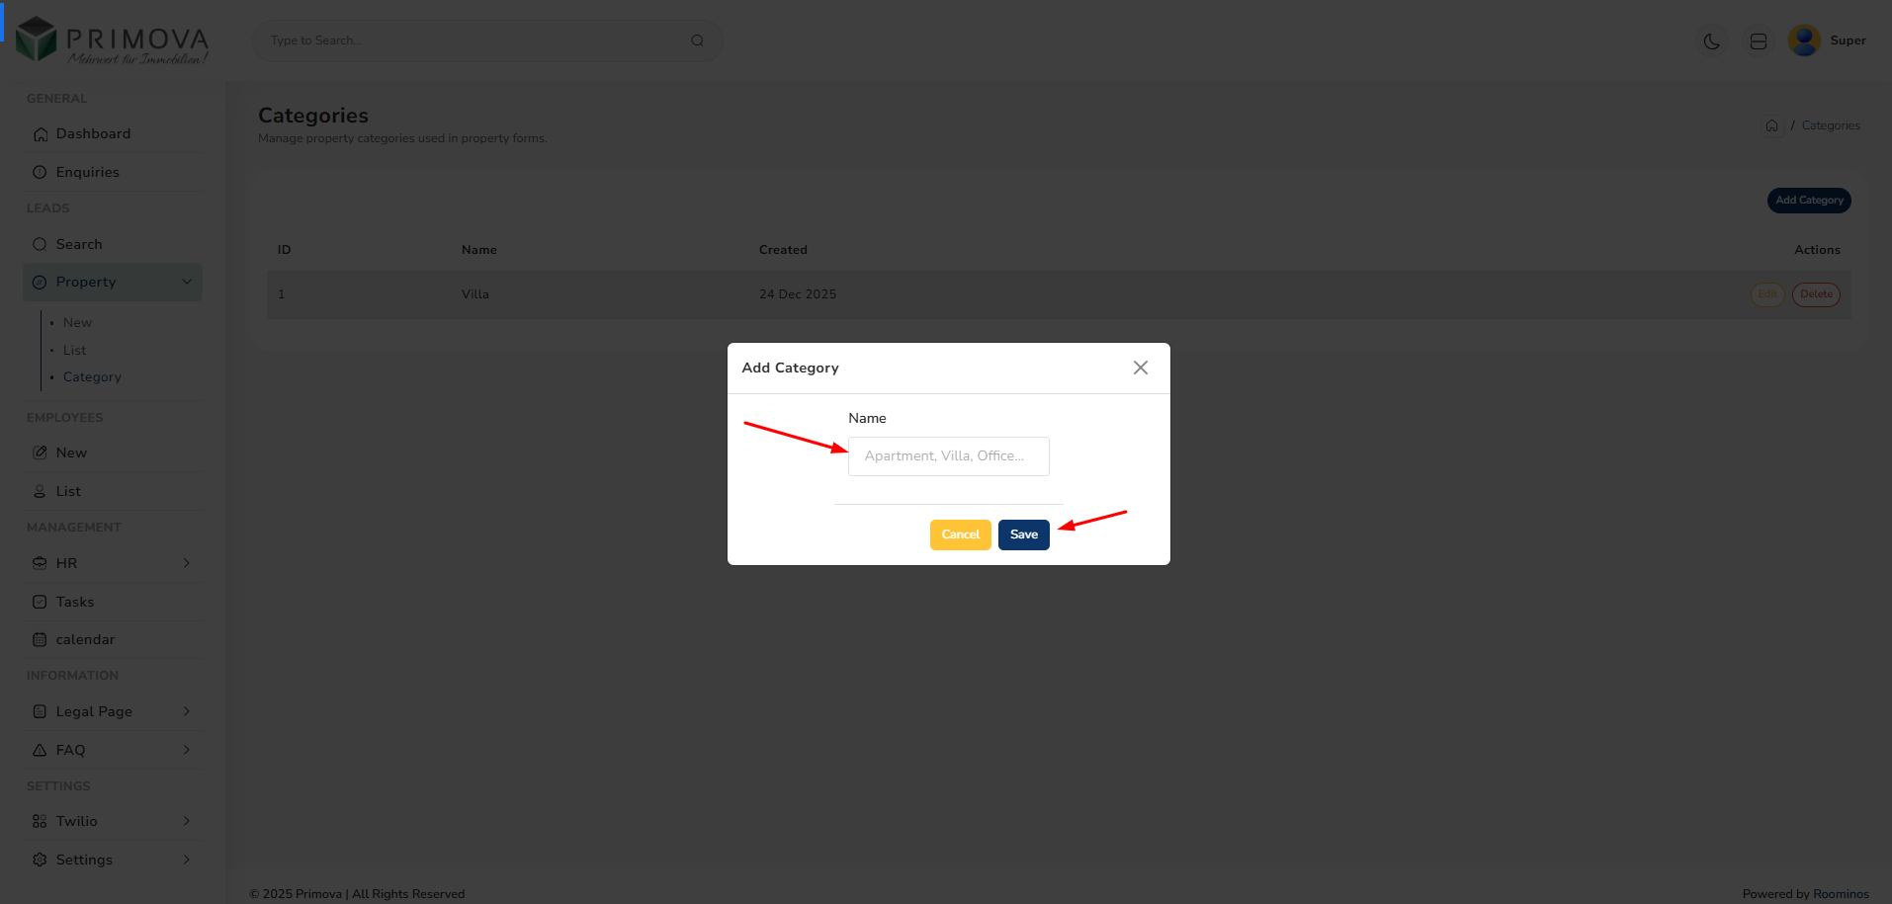
Task: Click the Name input field
Action: 948,456
